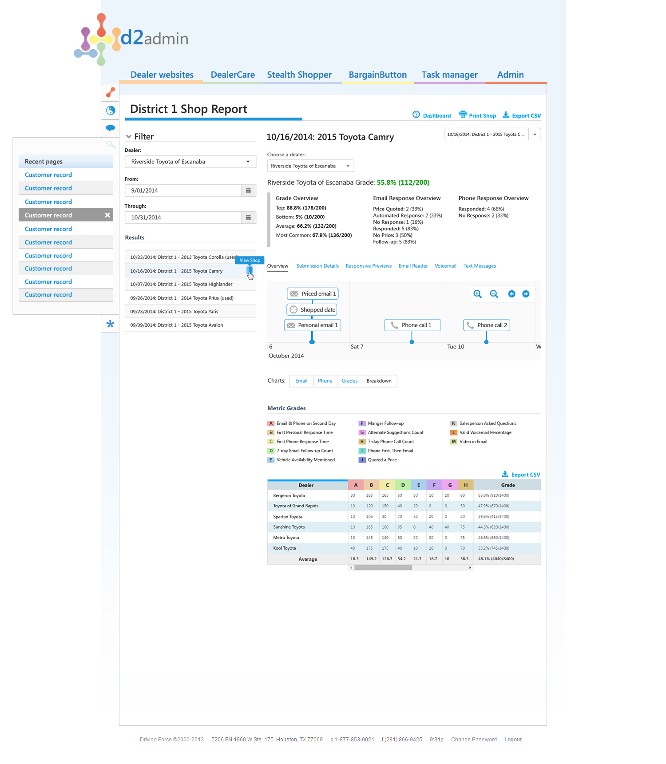Click the gray K metric legend swatch

pos(453,424)
